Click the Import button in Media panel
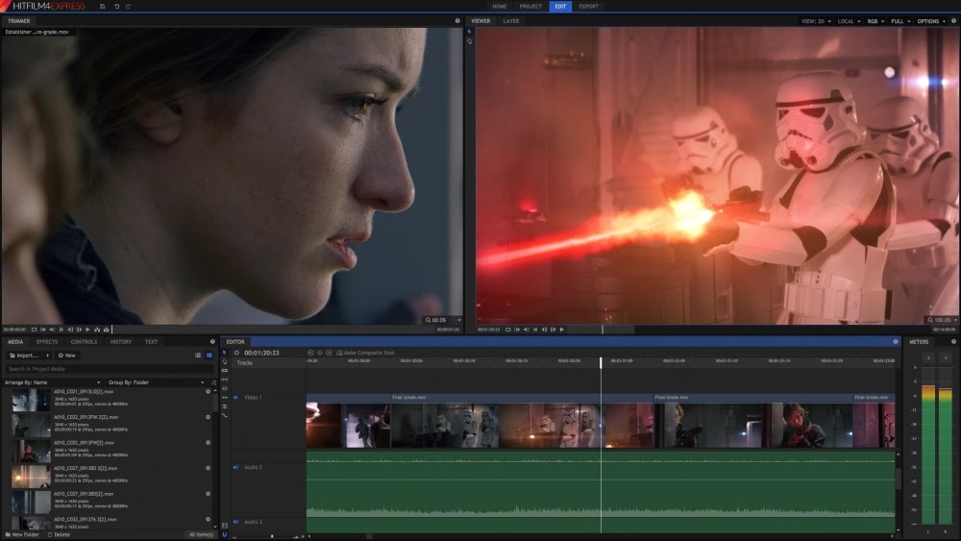Viewport: 961px width, 541px height. 27,356
